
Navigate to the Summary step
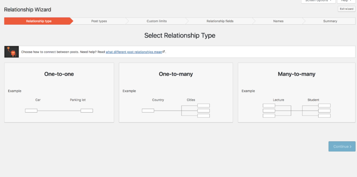pyautogui.click(x=330, y=21)
